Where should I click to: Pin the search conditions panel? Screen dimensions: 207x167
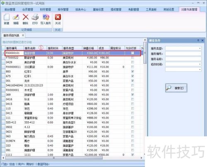(x=198, y=41)
